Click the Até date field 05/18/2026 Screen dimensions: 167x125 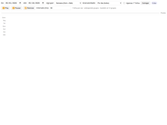point(36,3)
